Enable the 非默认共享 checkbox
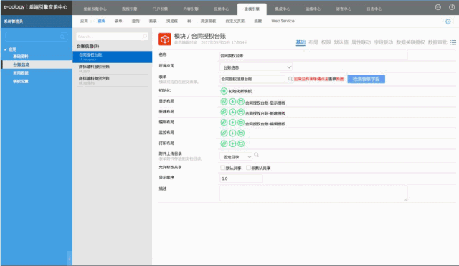 click(x=249, y=168)
